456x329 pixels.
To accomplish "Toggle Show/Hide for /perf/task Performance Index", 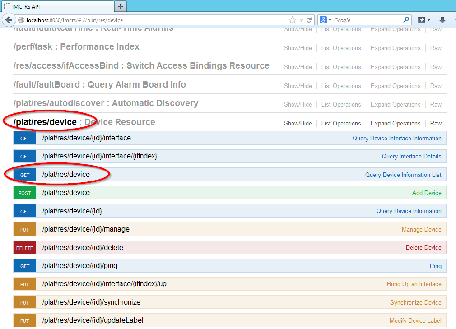I will 298,48.
